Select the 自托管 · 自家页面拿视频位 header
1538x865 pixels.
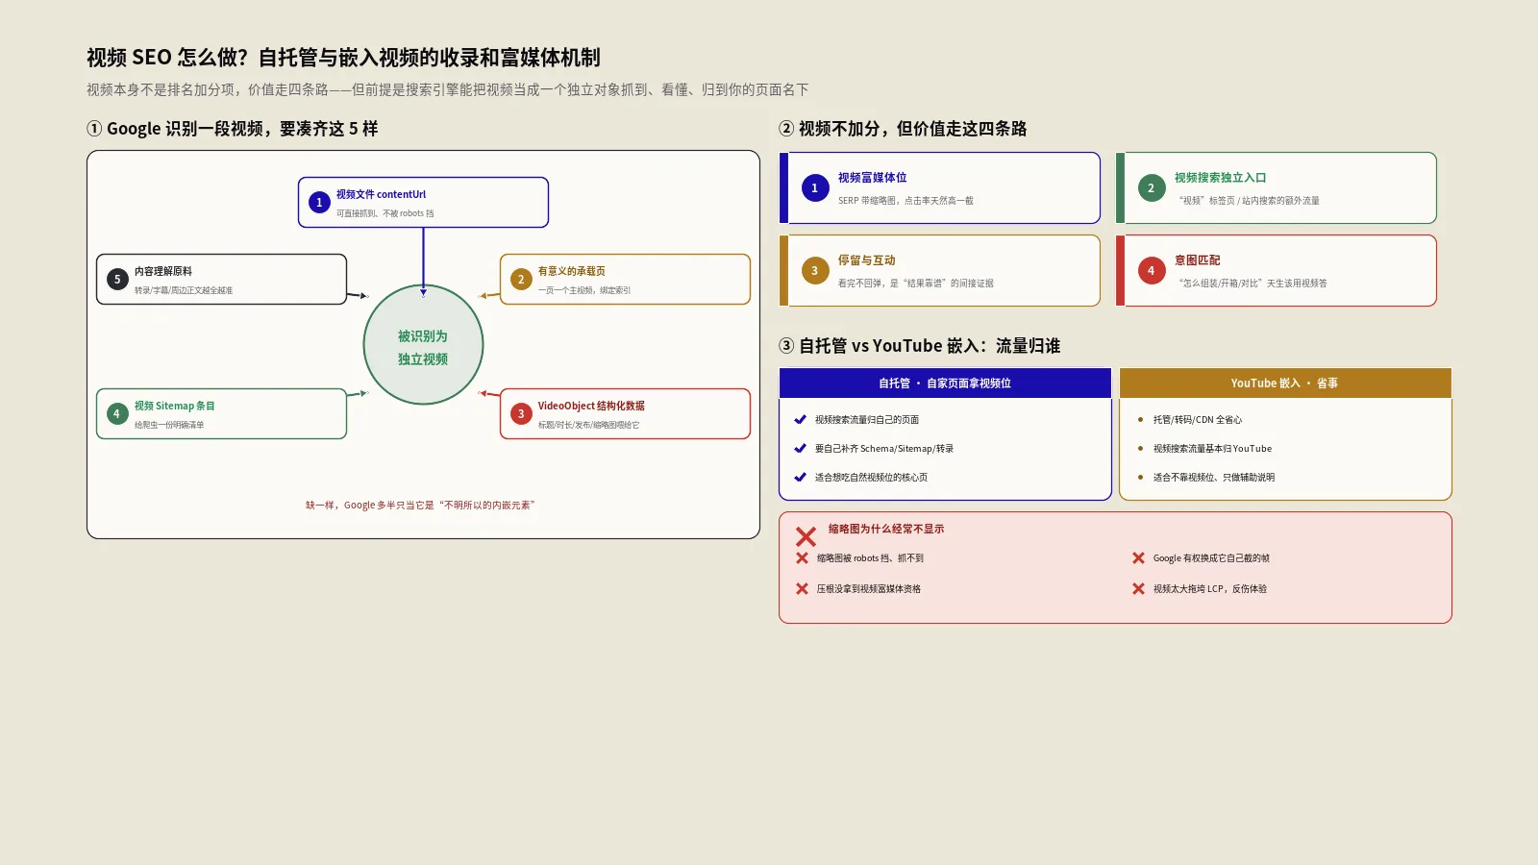945,383
